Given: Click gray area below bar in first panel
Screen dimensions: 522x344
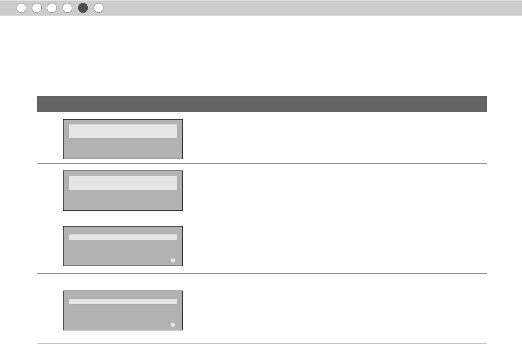Looking at the screenshot, I should [x=123, y=149].
